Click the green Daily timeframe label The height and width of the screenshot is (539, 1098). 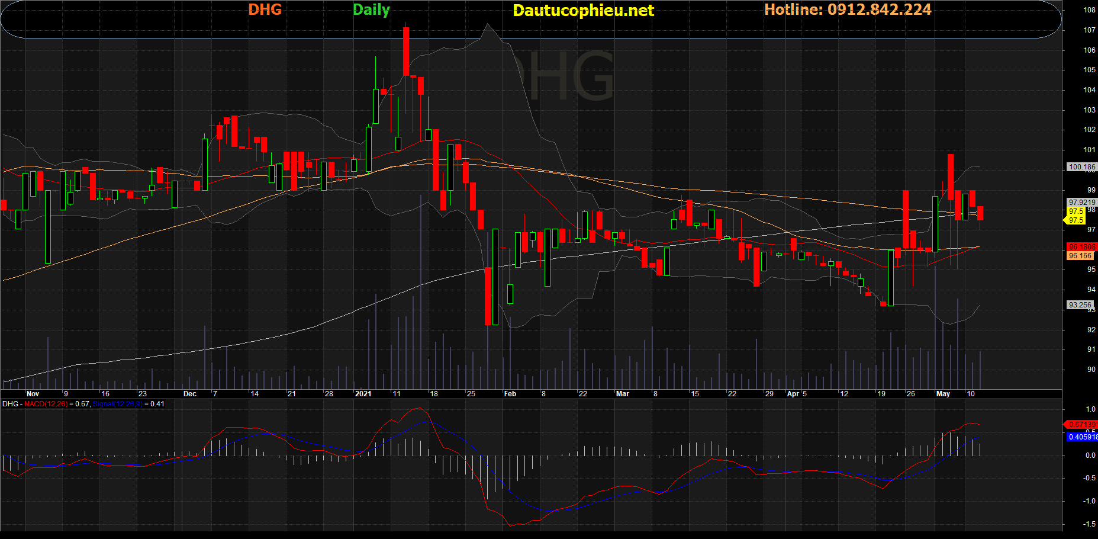click(x=371, y=10)
